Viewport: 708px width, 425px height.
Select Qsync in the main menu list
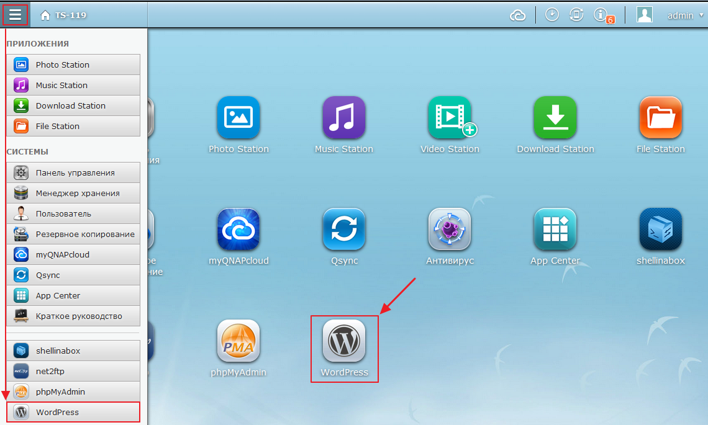[x=73, y=275]
